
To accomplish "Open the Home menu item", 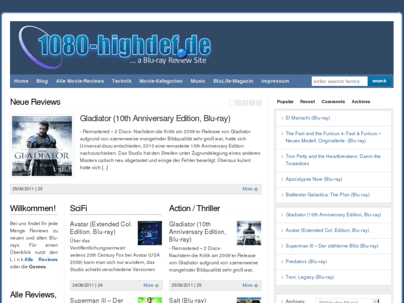I will point(21,81).
